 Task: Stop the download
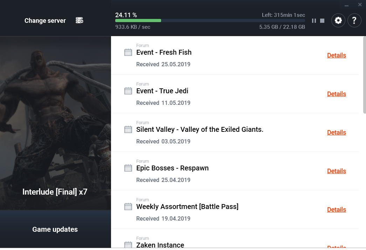click(322, 21)
